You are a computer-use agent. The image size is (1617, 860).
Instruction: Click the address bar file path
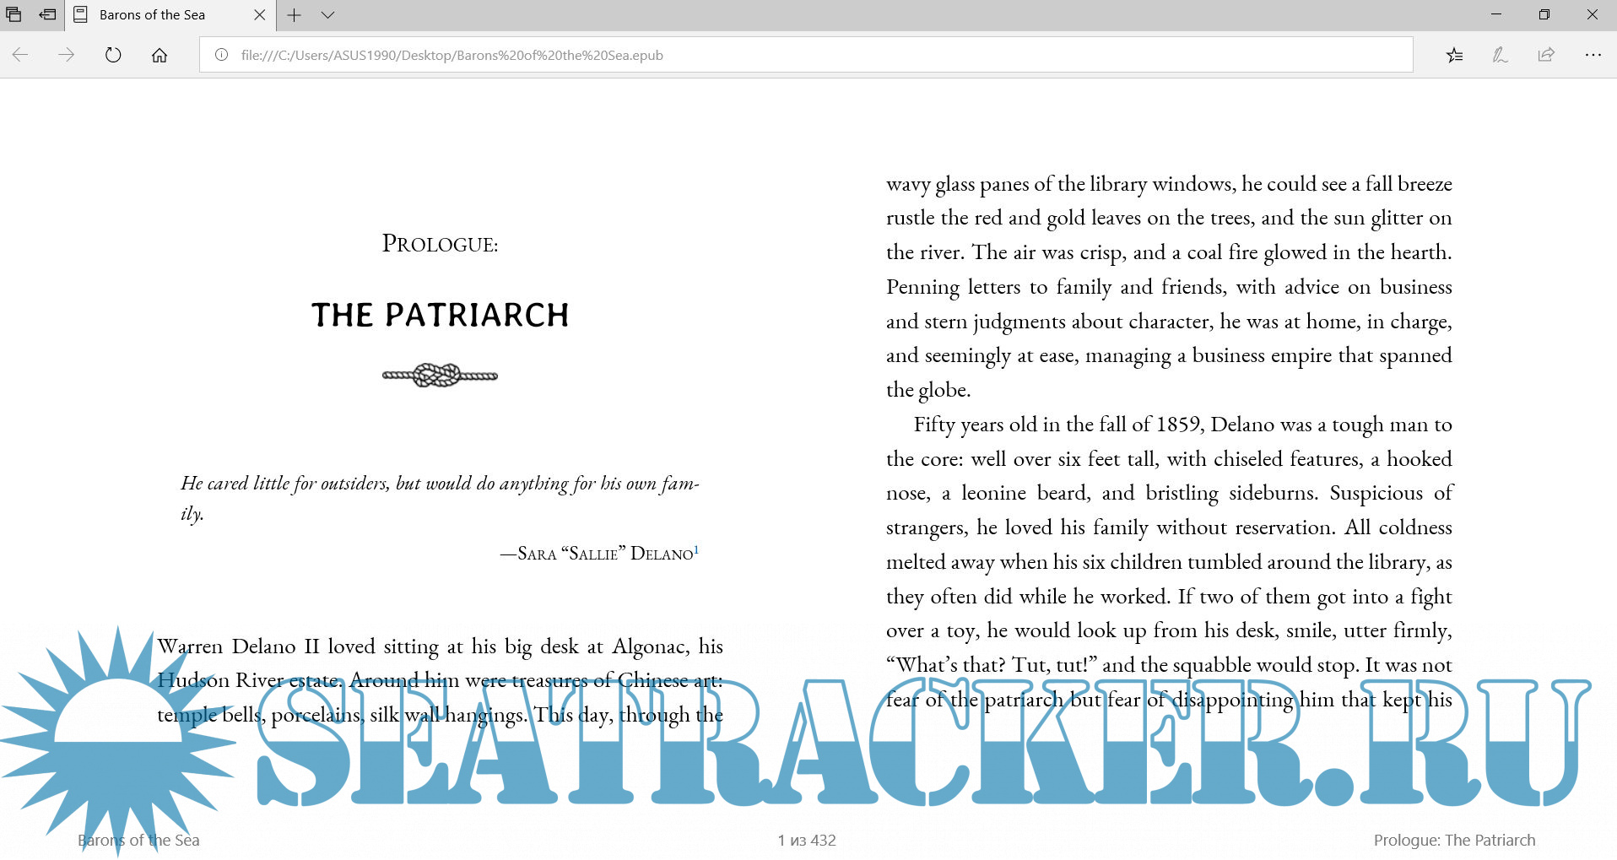(452, 55)
